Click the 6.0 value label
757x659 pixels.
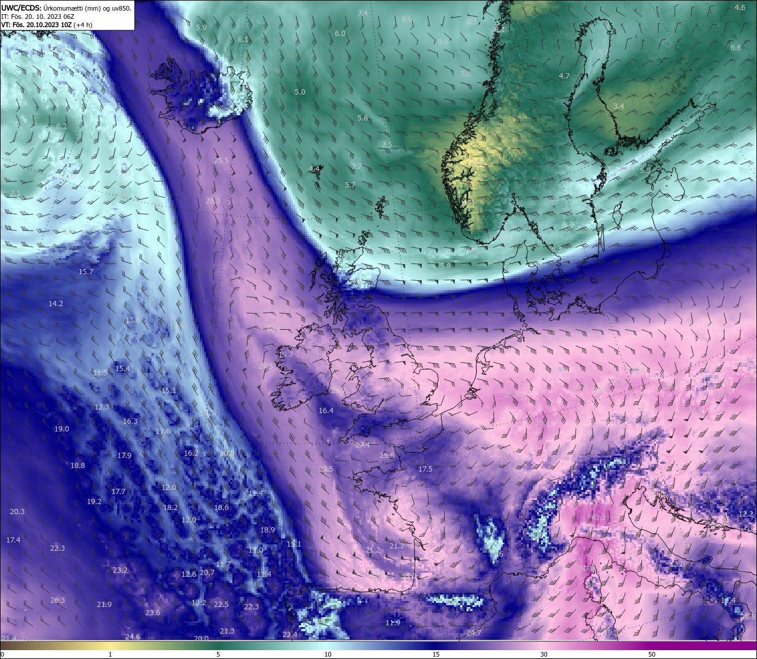point(340,33)
